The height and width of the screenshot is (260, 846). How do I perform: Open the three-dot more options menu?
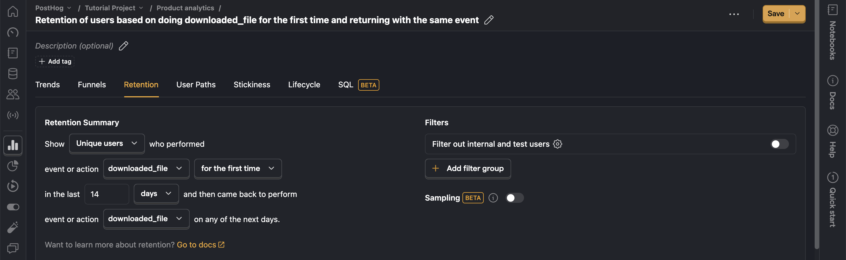(734, 14)
